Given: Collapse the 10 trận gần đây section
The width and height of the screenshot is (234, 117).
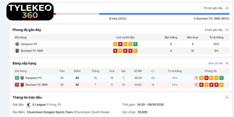Looking at the screenshot, I should (x=227, y=8).
